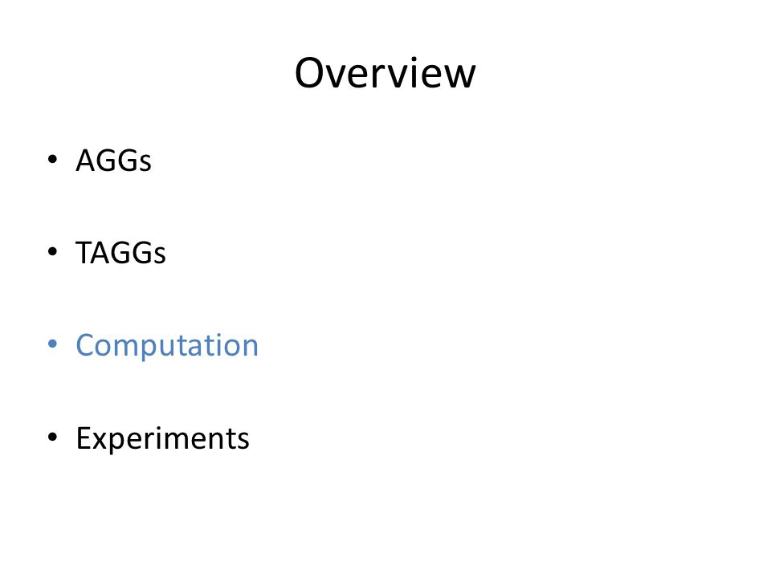Click the second outline item TAGGs
The height and width of the screenshot is (578, 771).
[x=120, y=253]
